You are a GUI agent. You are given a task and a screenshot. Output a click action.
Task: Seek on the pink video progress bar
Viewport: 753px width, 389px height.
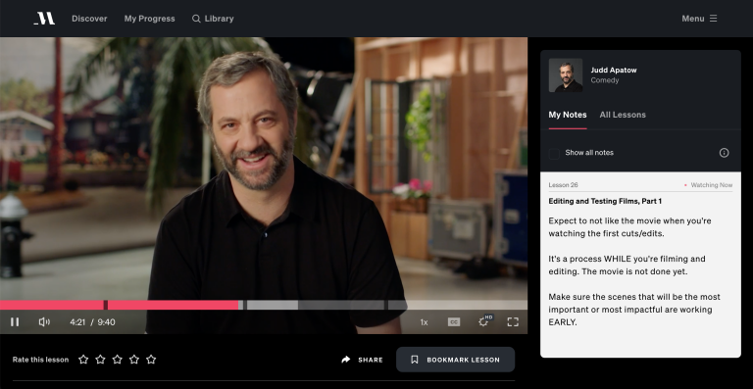tap(120, 305)
